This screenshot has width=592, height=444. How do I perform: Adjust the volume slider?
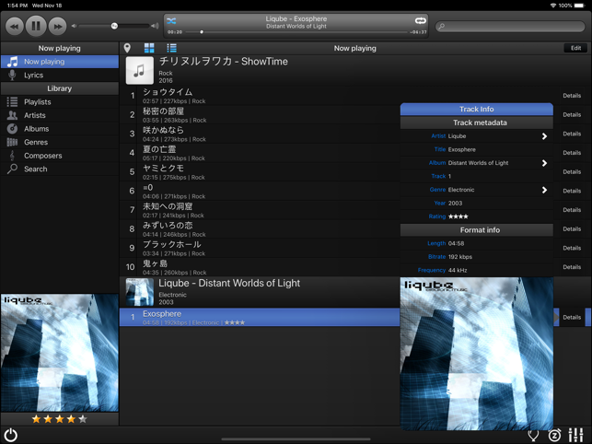[114, 26]
